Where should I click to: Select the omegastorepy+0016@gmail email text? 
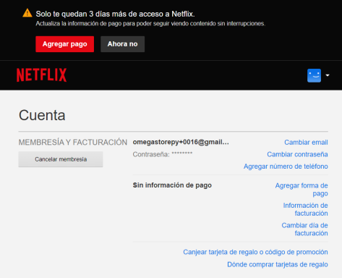(x=181, y=142)
